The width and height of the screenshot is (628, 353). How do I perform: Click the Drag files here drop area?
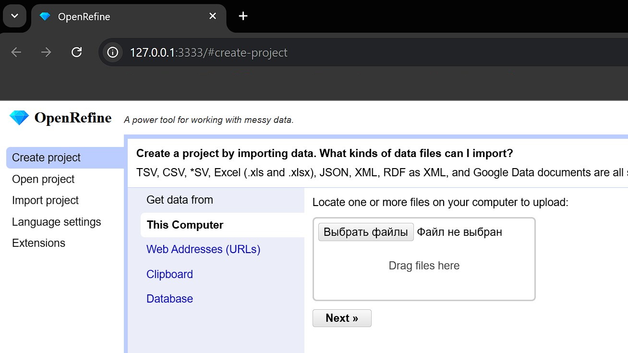[x=424, y=259]
